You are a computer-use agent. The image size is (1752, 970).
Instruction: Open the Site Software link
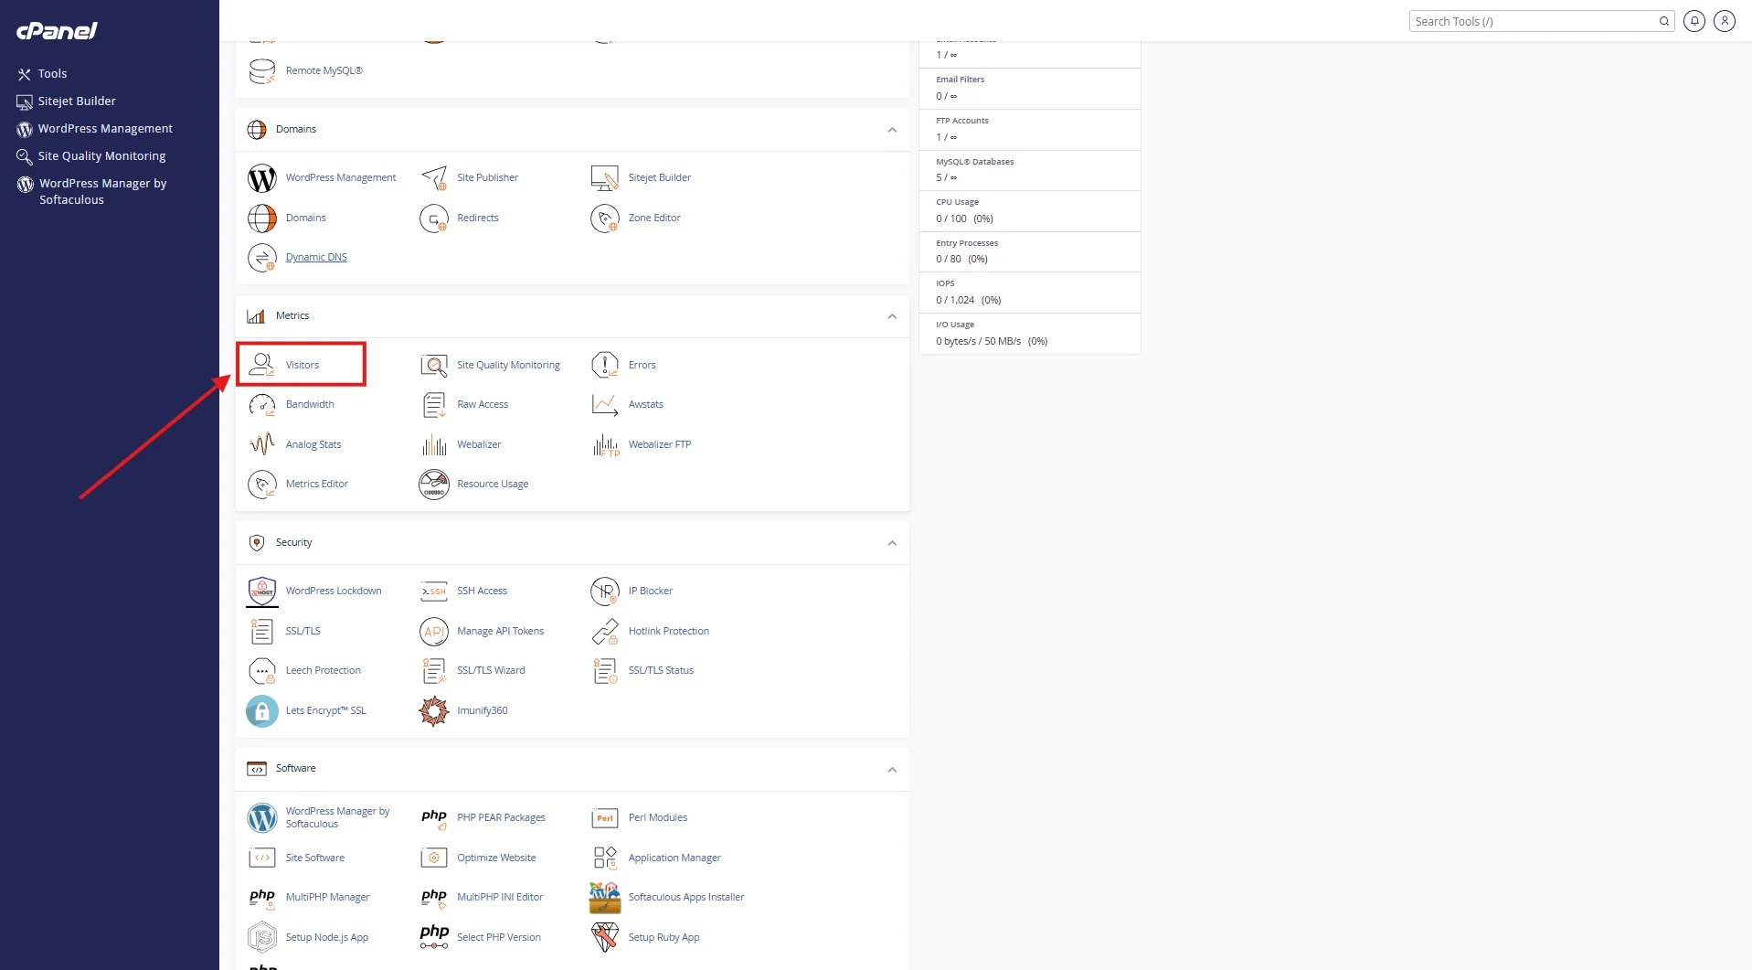(x=315, y=858)
